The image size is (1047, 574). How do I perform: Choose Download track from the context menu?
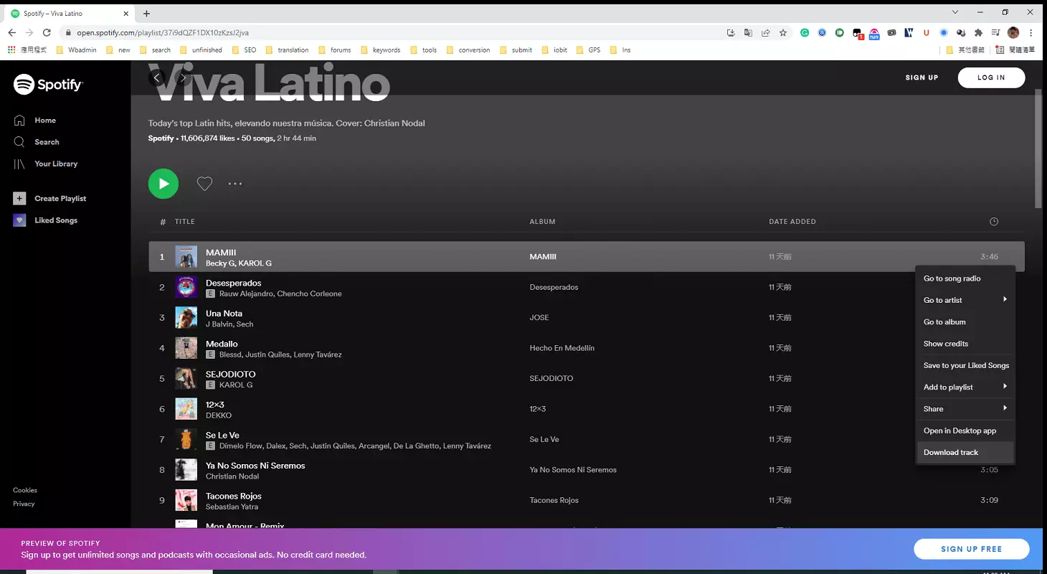951,452
